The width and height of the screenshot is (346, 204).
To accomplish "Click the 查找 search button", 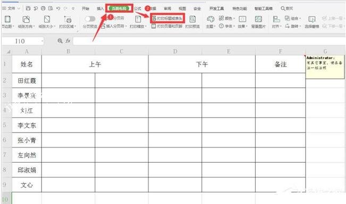I will (x=286, y=8).
